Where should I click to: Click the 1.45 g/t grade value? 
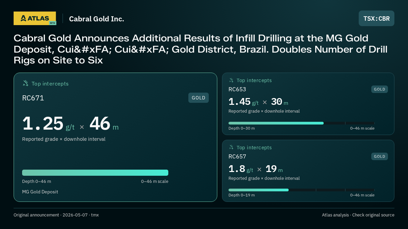[x=243, y=102]
